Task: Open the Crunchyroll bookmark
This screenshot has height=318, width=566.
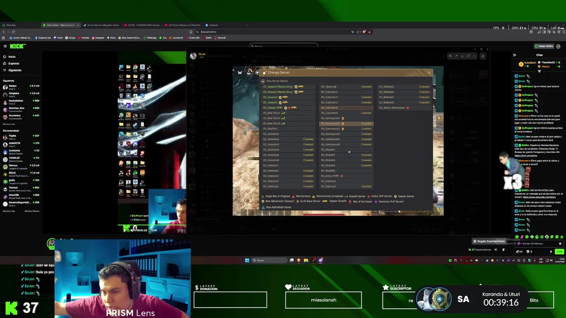Action: pyautogui.click(x=176, y=38)
